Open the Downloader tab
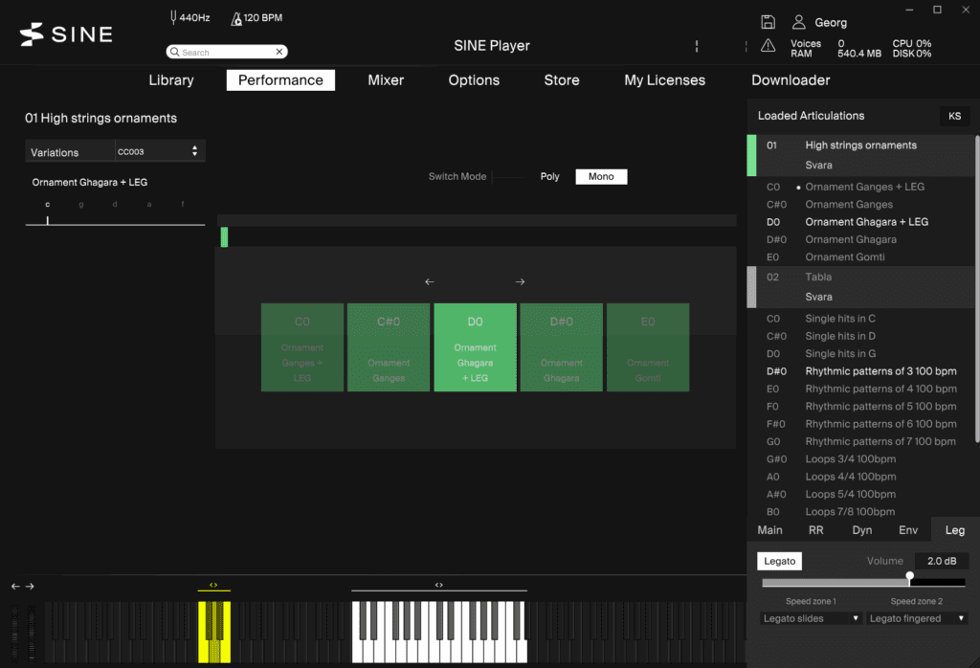 [791, 80]
